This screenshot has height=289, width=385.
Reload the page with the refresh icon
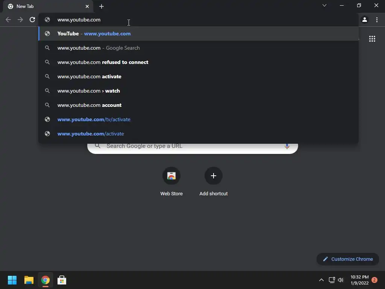(x=32, y=20)
